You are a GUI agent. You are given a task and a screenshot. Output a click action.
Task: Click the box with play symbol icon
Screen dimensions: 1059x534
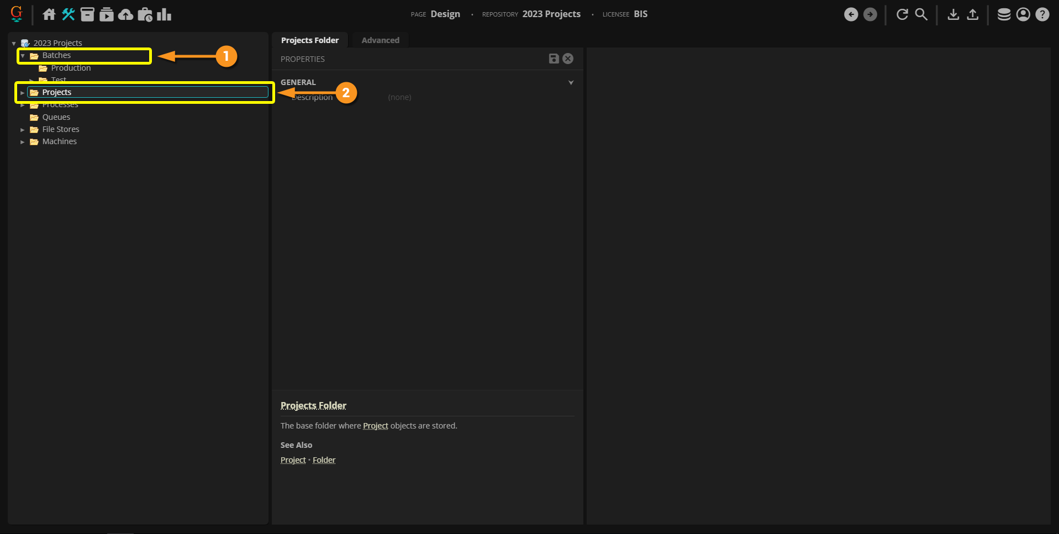(x=107, y=14)
